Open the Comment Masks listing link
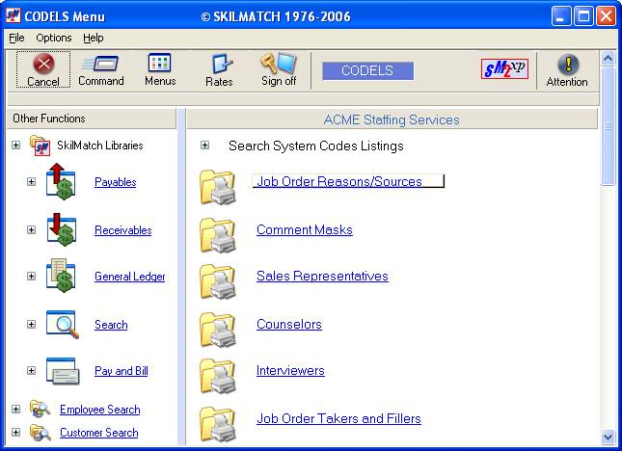622x451 pixels. (x=305, y=230)
